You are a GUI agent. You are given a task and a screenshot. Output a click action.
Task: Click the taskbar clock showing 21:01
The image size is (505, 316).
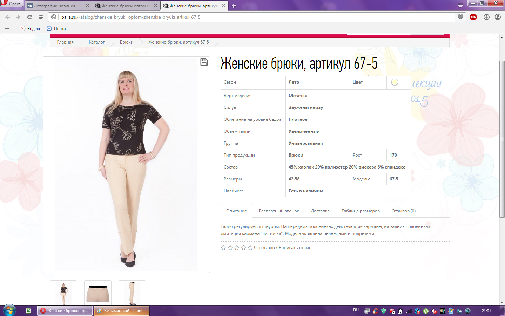(486, 311)
